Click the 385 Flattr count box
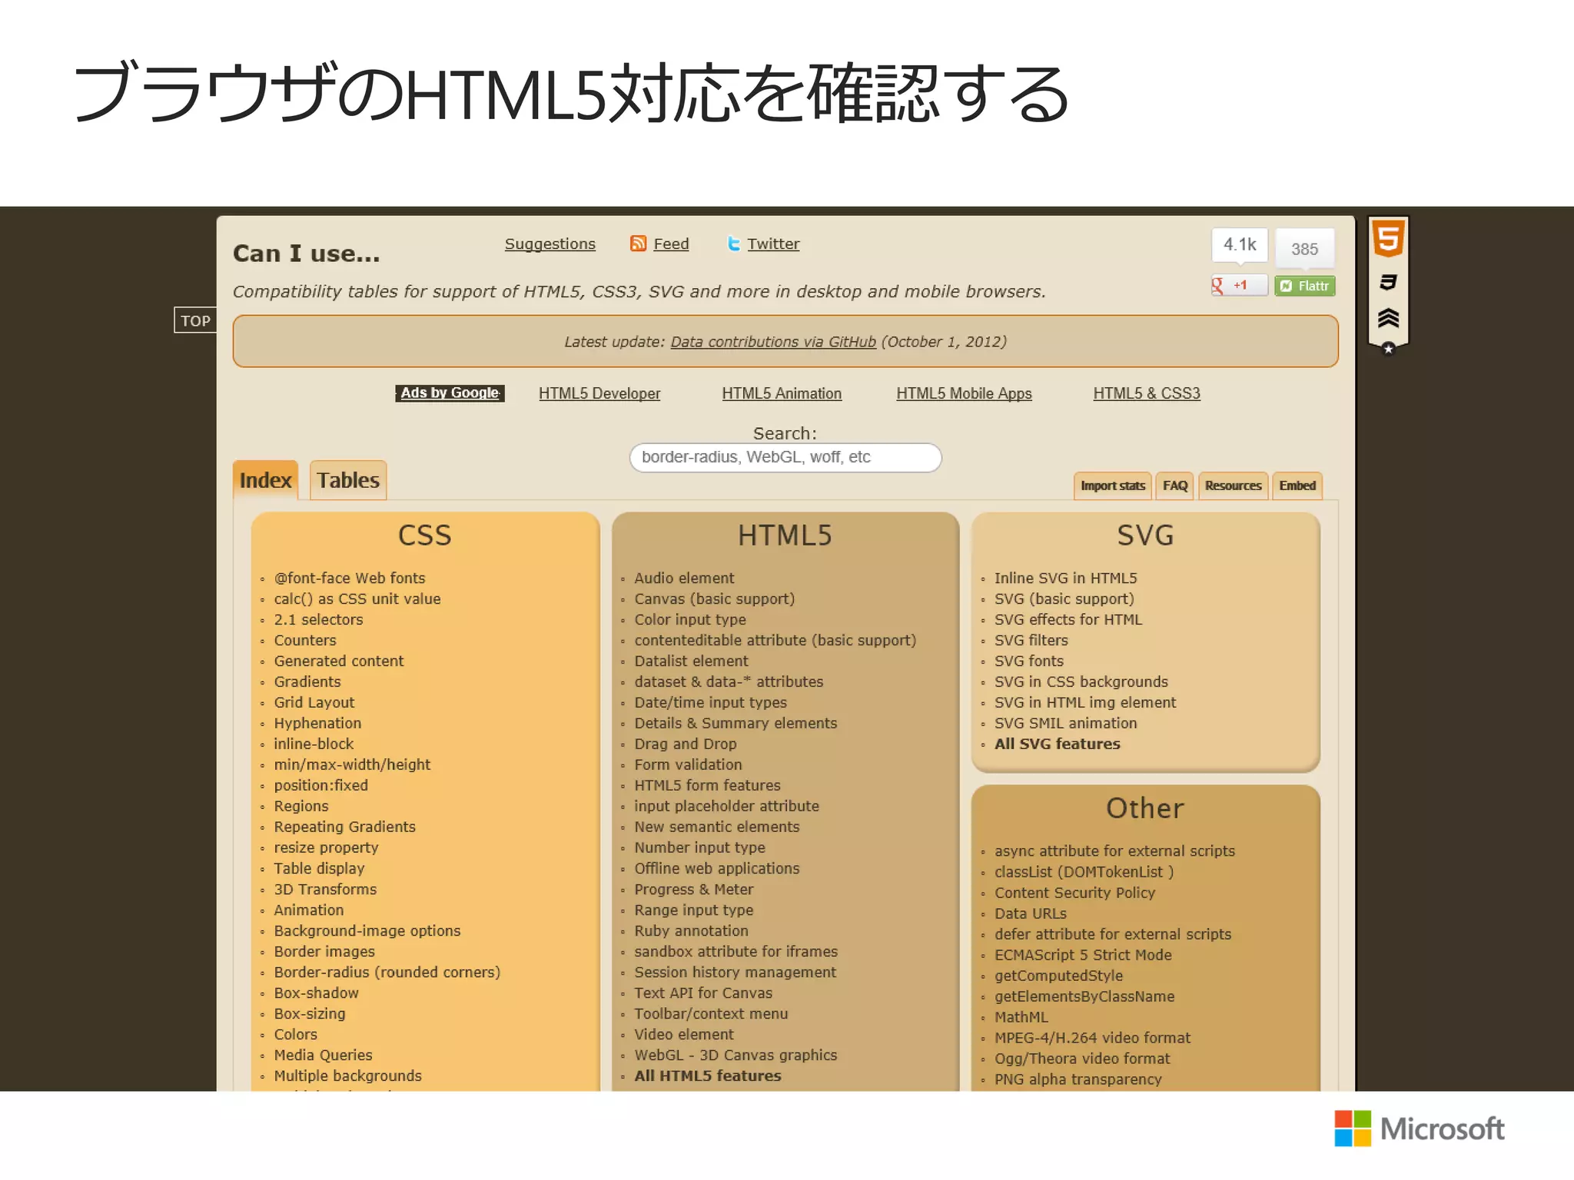Viewport: 1574px width, 1180px height. (x=1304, y=248)
